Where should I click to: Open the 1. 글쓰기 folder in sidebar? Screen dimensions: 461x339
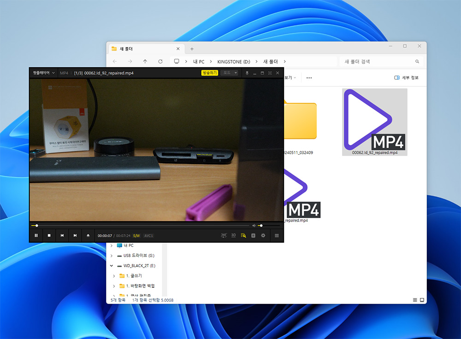(x=131, y=276)
